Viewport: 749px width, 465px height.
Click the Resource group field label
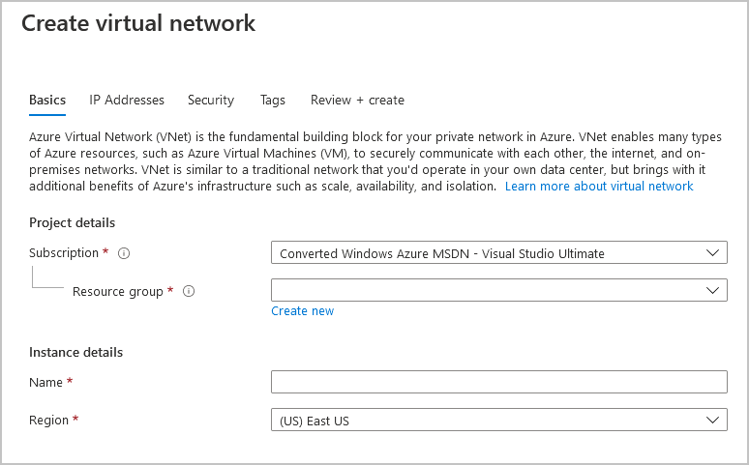[117, 291]
